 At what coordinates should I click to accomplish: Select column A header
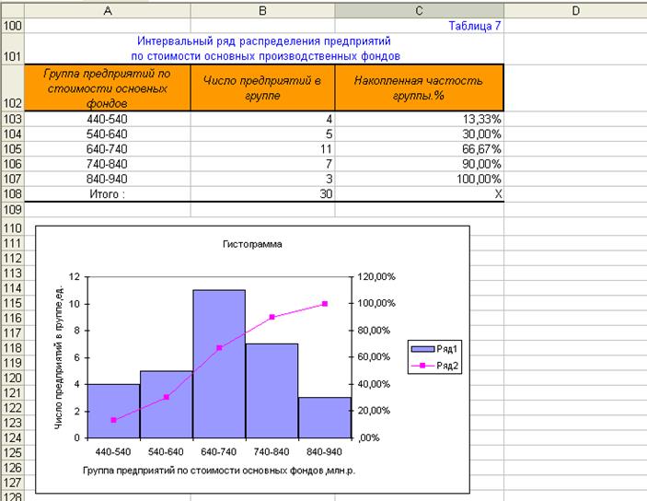coord(109,9)
